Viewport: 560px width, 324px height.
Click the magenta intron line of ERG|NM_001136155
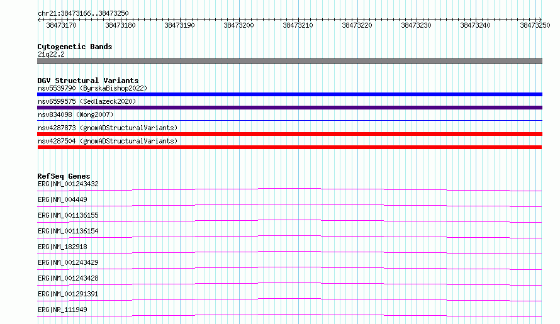[289, 220]
